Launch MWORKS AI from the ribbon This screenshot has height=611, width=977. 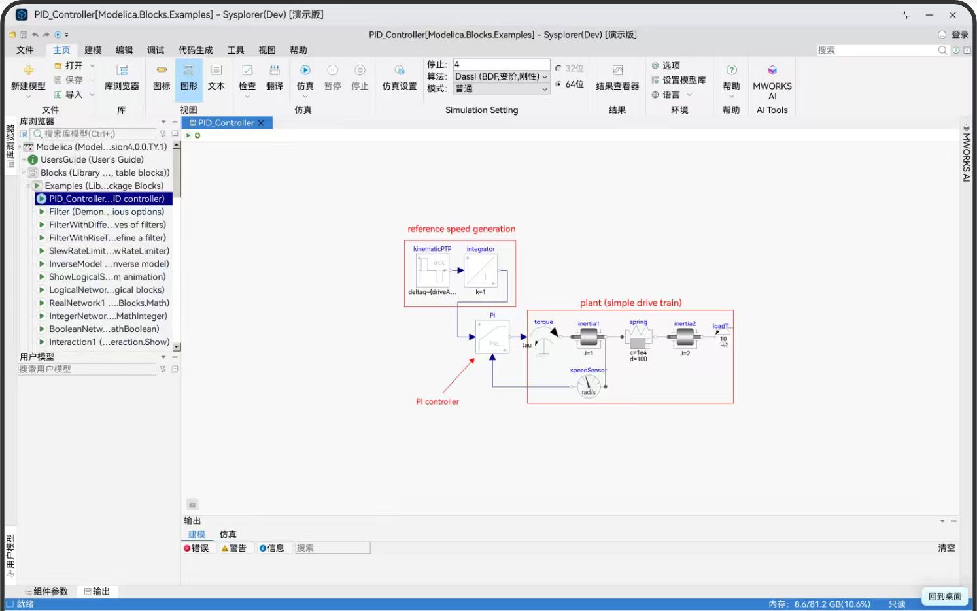[x=772, y=81]
